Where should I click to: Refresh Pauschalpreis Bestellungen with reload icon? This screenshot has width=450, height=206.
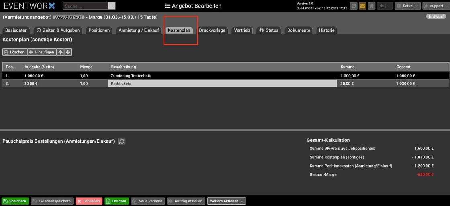(122, 141)
